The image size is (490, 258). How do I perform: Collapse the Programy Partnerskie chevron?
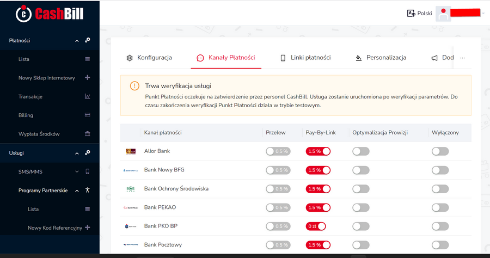(77, 191)
